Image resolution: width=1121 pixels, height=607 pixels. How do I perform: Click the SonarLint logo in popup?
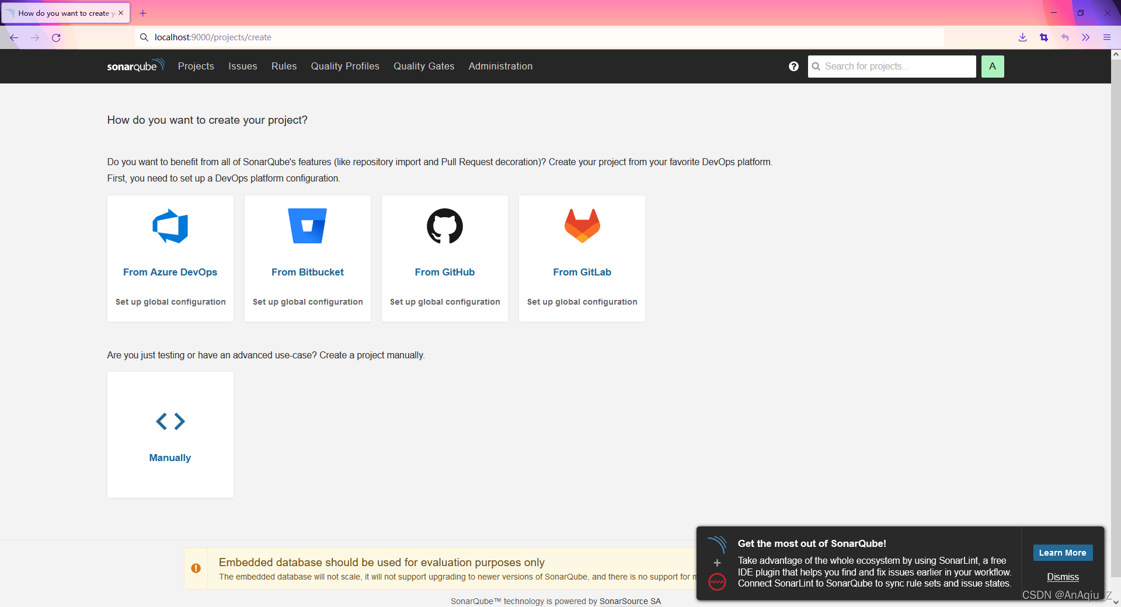(717, 545)
